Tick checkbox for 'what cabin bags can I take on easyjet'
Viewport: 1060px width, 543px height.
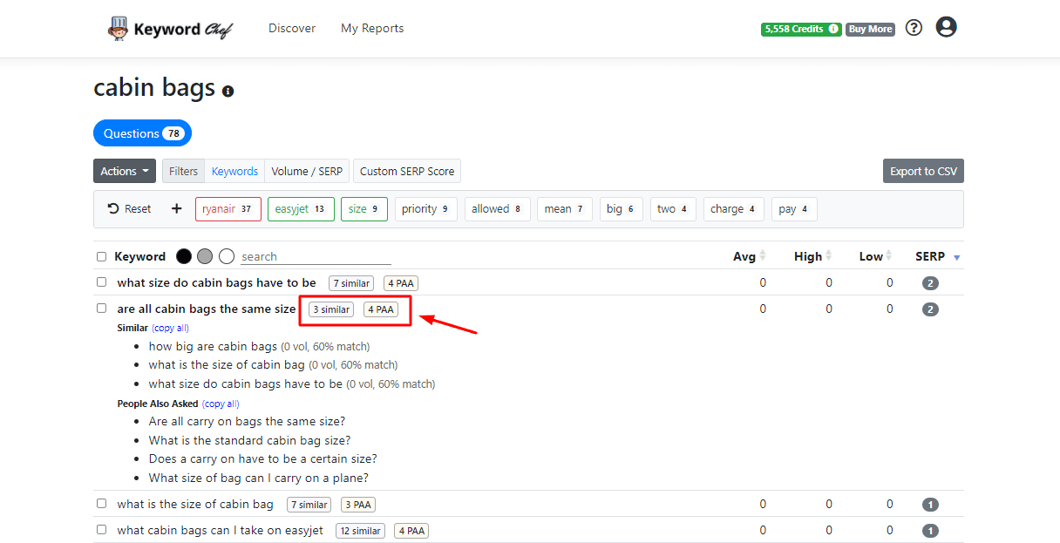101,530
